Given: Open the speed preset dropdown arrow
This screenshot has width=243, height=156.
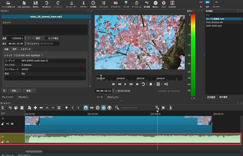Looking at the screenshot, I should click(x=29, y=38).
